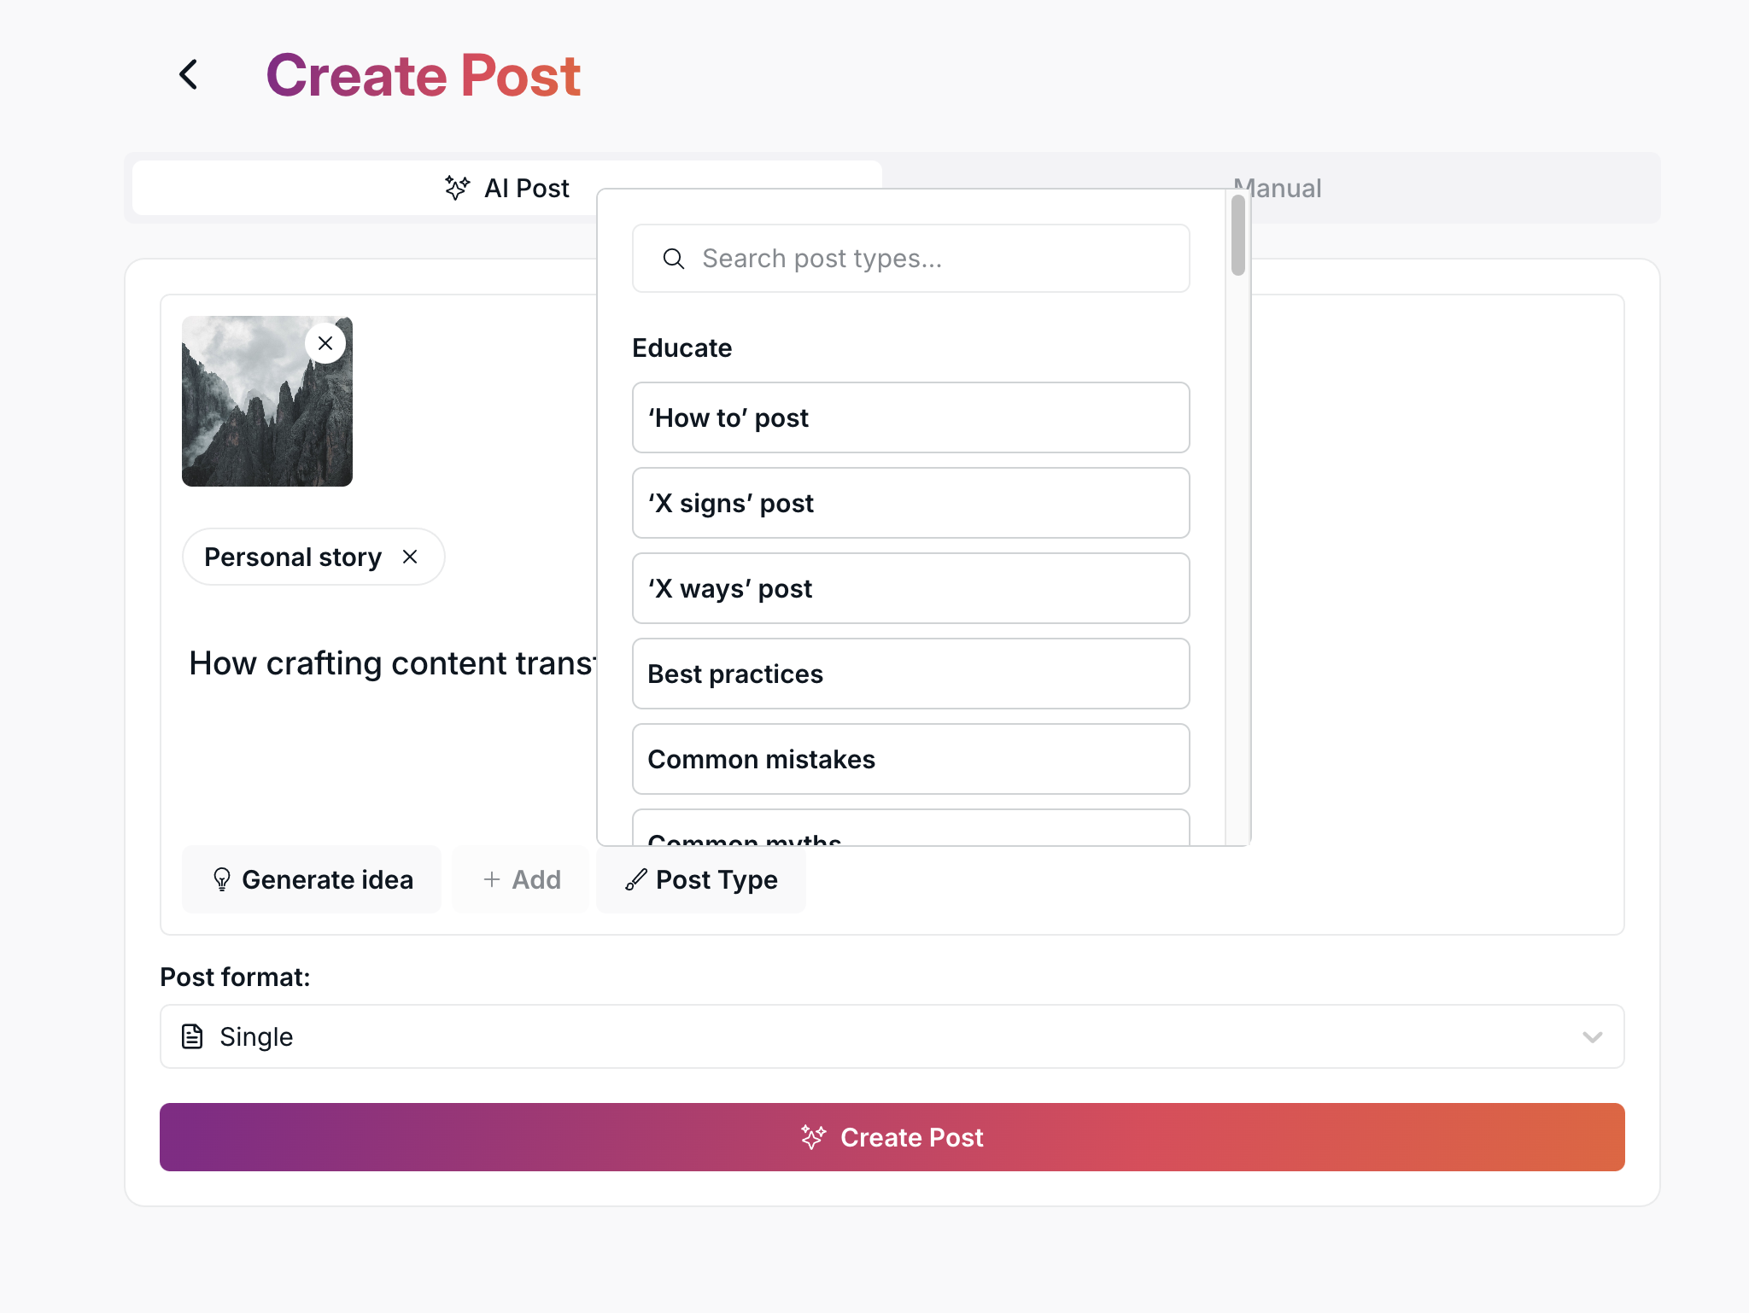Toggle the Post Type dropdown button
The image size is (1749, 1313).
click(x=702, y=879)
